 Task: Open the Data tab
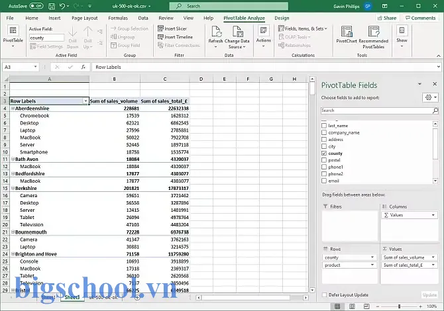pyautogui.click(x=143, y=18)
